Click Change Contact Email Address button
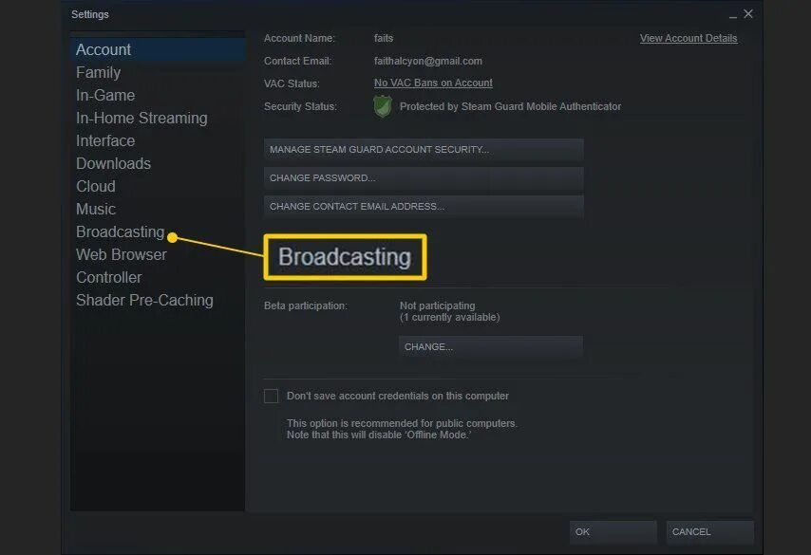 (424, 207)
